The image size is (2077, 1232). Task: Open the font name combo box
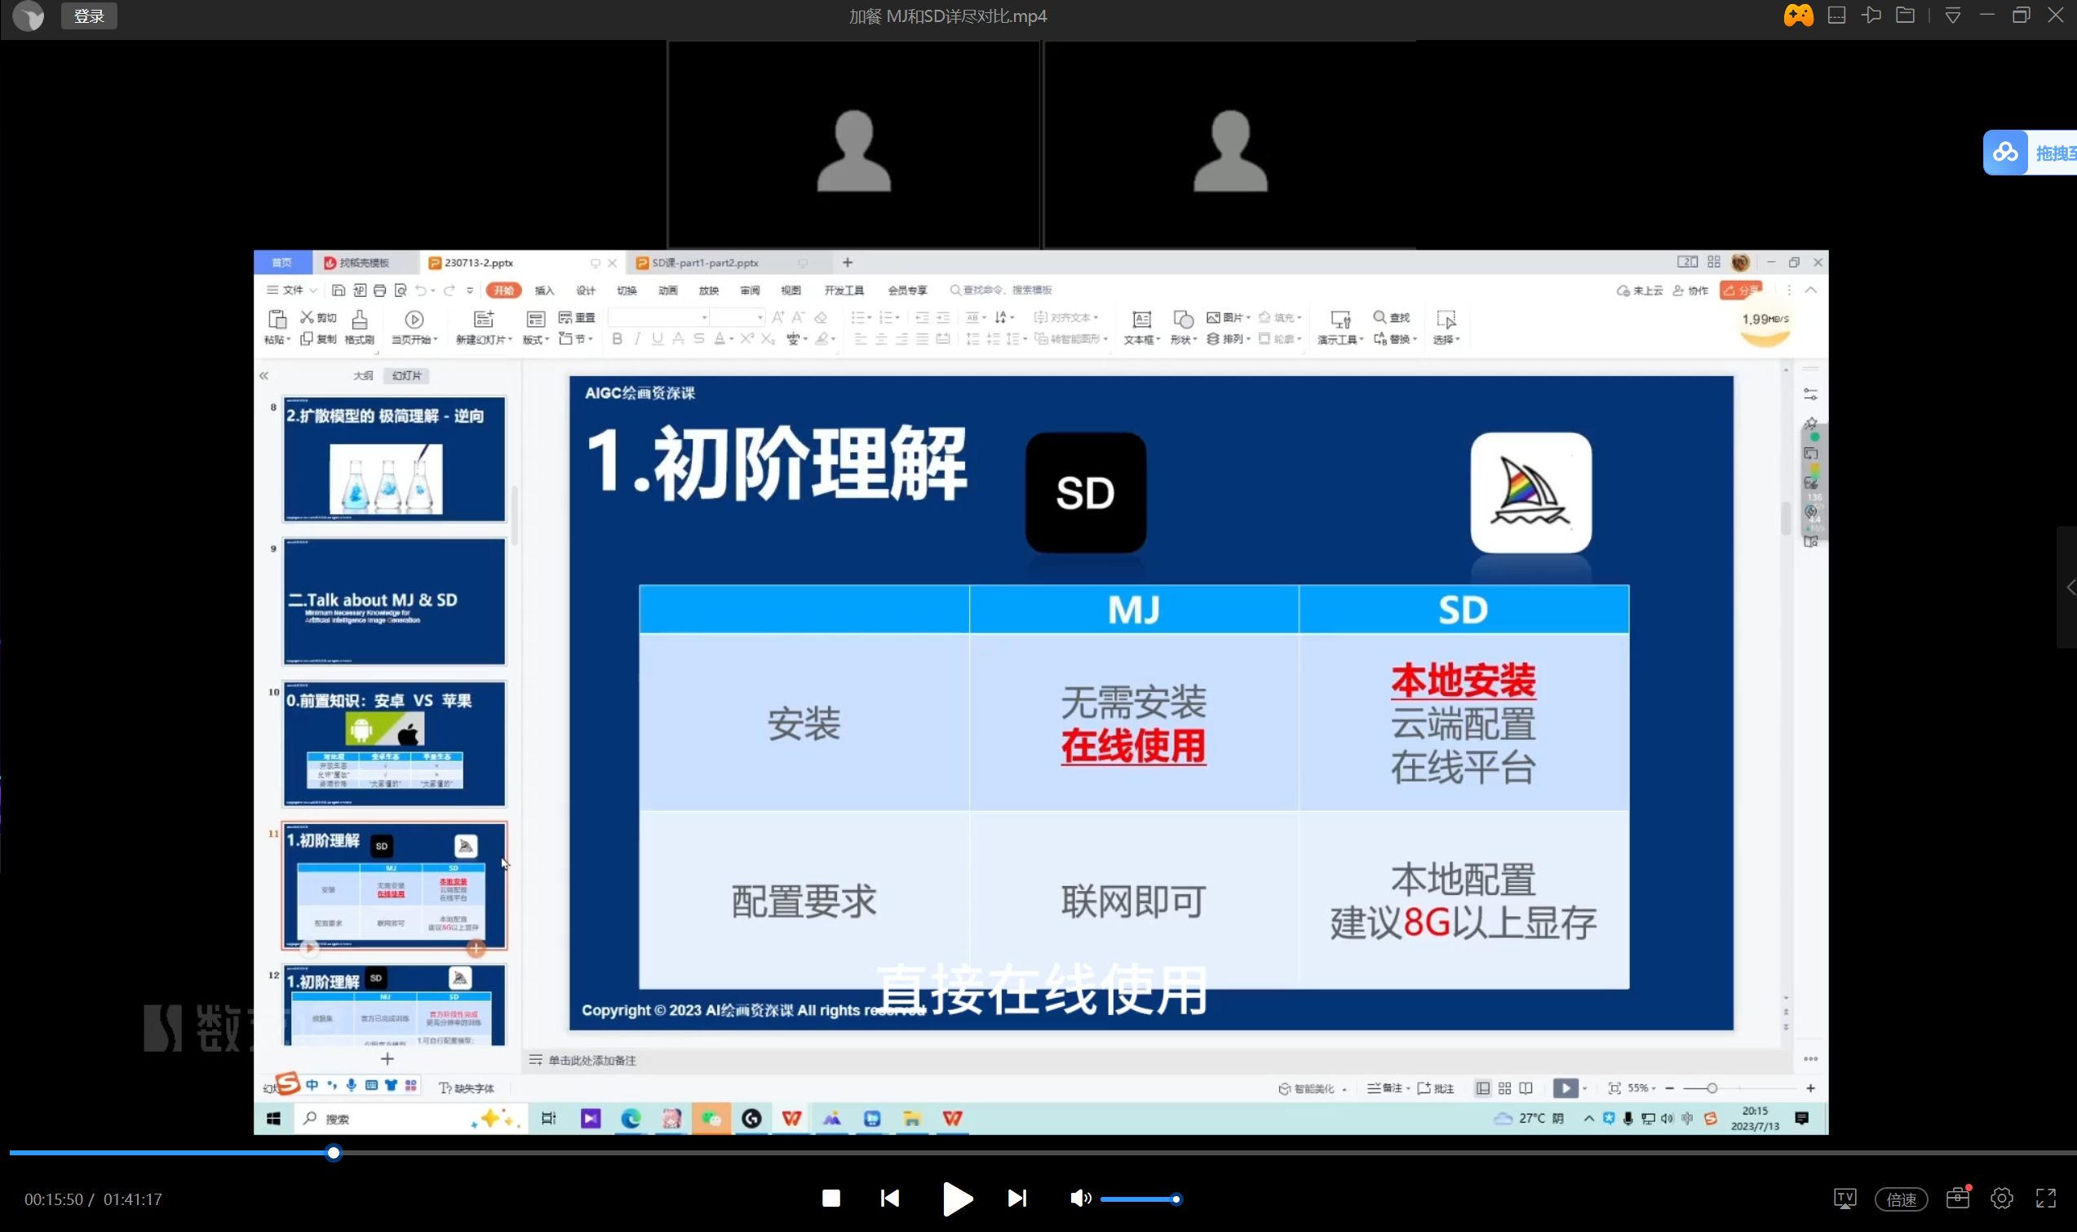659,317
